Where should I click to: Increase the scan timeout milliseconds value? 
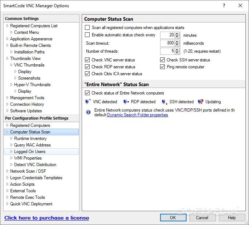(x=177, y=41)
